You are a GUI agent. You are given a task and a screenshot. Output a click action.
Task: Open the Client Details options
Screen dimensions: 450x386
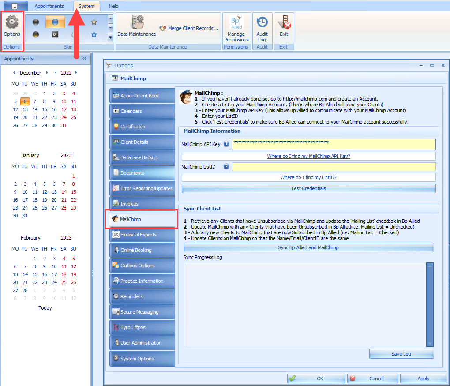(142, 142)
